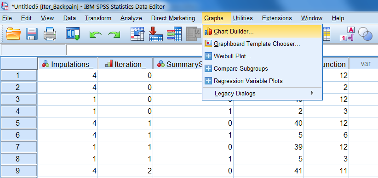Screen dimensions: 378x178
Task: Click the plus icon beside Compare Subgroups
Action: pos(208,68)
